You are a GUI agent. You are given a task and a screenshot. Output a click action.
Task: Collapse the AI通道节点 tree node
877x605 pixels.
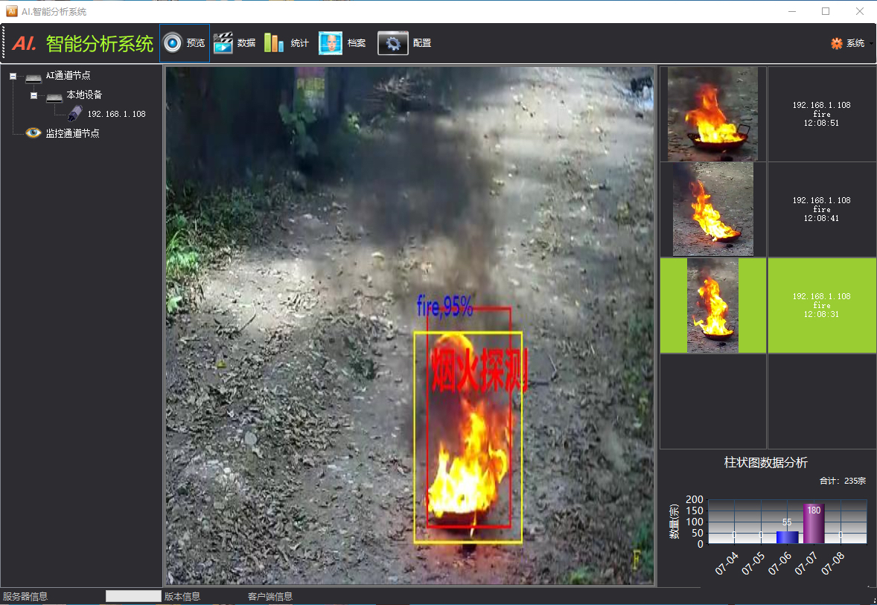(13, 76)
